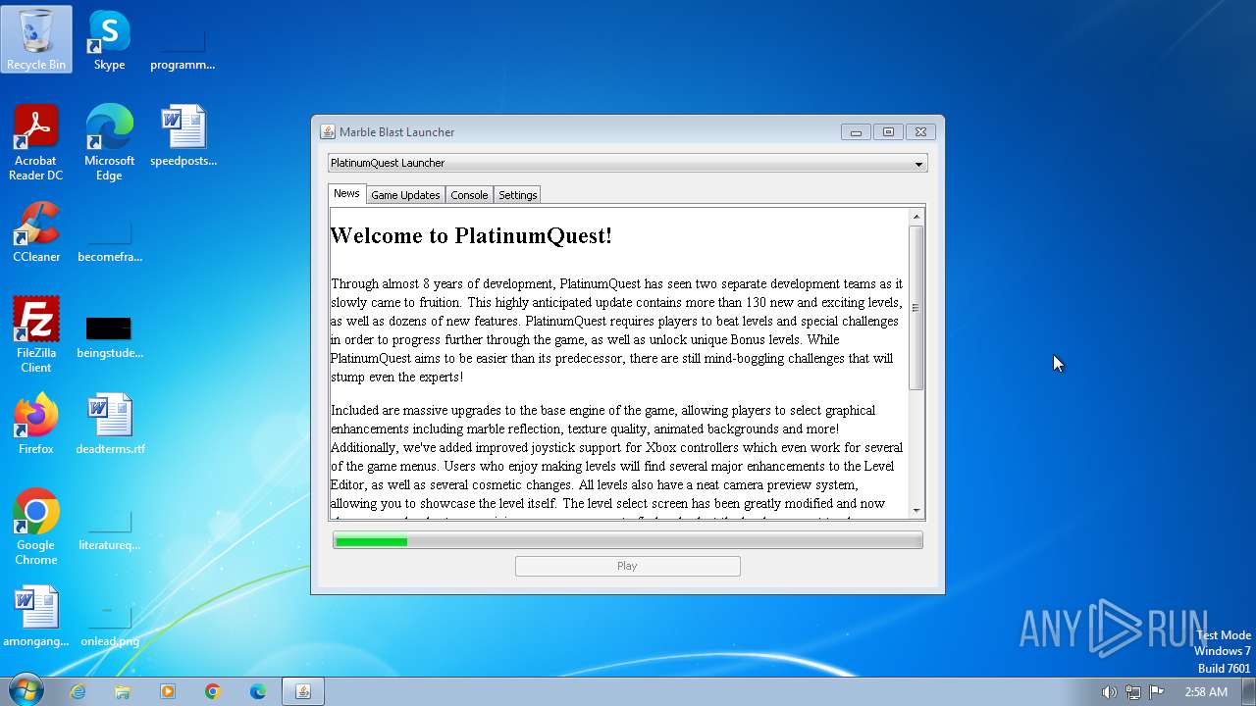Select the onlead.png desktop file icon

(x=109, y=616)
